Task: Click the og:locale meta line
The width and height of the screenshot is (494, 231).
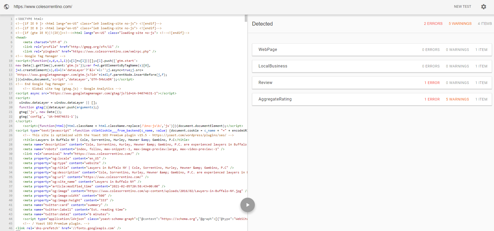Action: [x=64, y=158]
